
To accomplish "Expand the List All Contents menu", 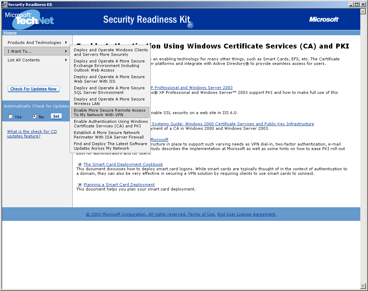I will point(37,60).
